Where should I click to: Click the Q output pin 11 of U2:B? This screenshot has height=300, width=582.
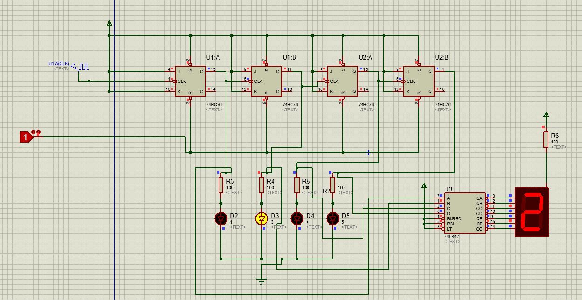click(x=439, y=71)
